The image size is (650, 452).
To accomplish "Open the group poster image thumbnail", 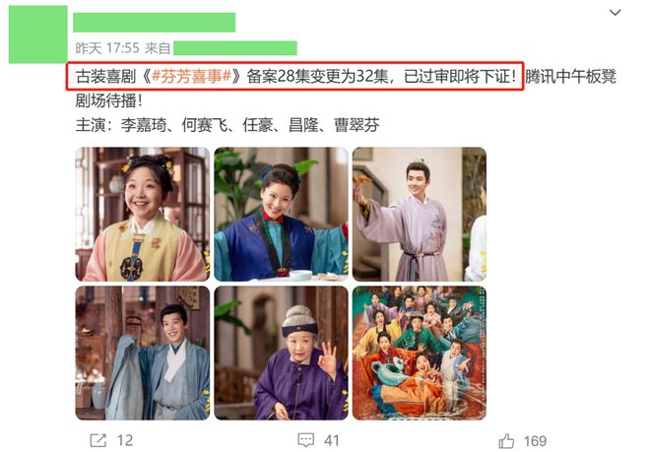I will coord(420,353).
